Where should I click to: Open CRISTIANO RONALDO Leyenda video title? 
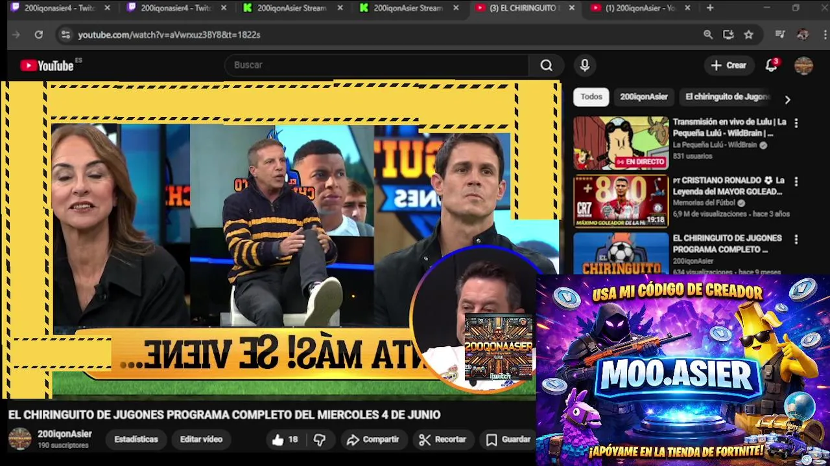tap(729, 186)
